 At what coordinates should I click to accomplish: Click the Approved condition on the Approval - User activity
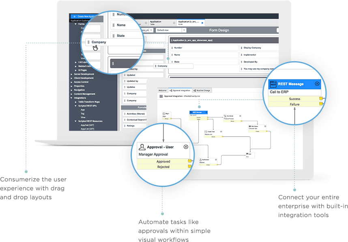coord(163,161)
